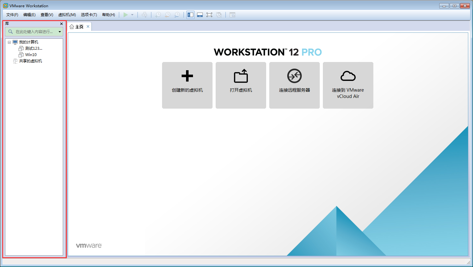Close the 主页 tab

[x=88, y=26]
